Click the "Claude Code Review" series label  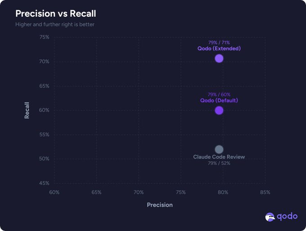[219, 157]
